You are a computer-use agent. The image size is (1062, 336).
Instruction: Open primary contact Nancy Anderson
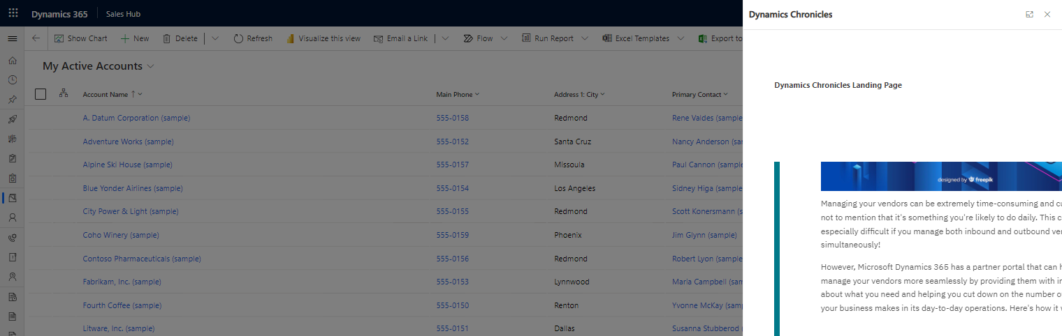point(707,142)
